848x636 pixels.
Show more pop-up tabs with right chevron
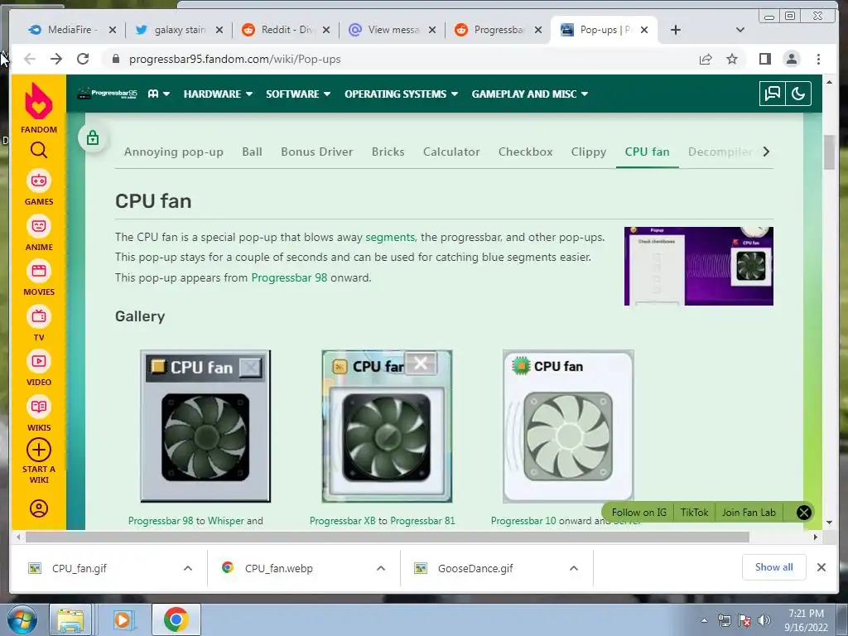[766, 152]
